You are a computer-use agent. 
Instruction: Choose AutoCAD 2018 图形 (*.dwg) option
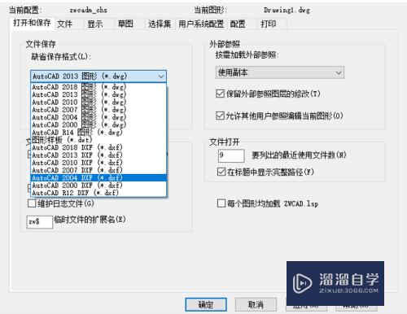[98, 87]
